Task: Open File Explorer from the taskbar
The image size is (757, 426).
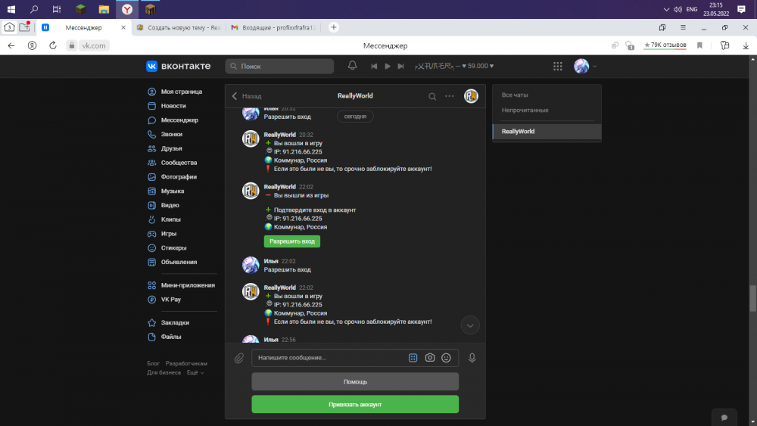Action: [104, 9]
